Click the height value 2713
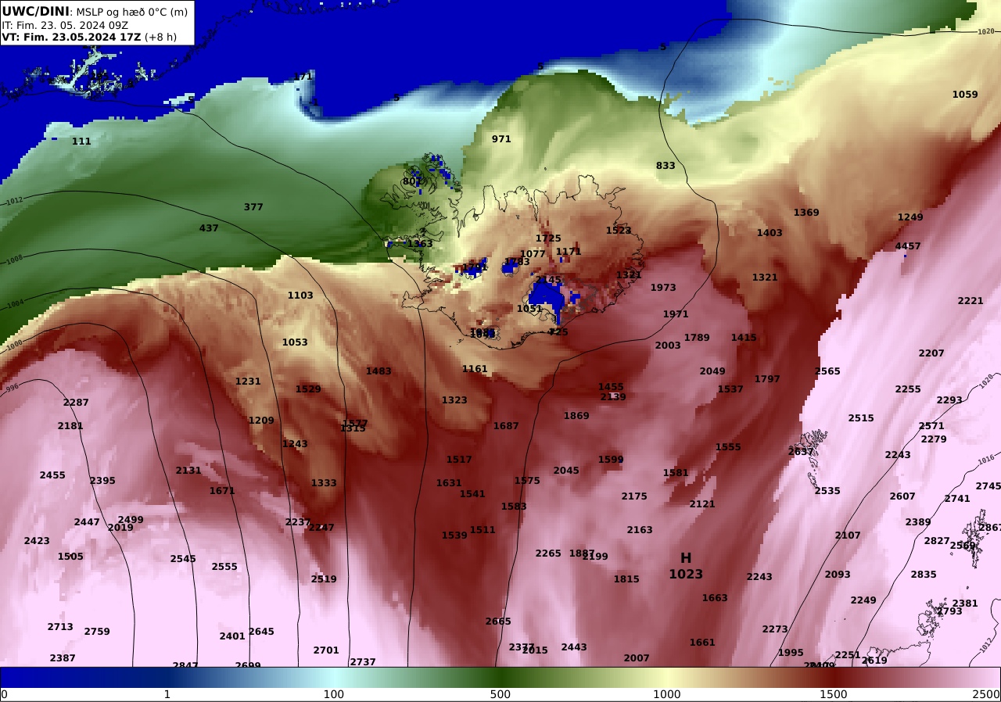 60,627
